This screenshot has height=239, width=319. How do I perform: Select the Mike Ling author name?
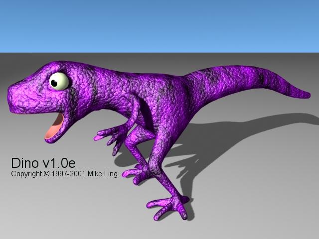click(103, 174)
